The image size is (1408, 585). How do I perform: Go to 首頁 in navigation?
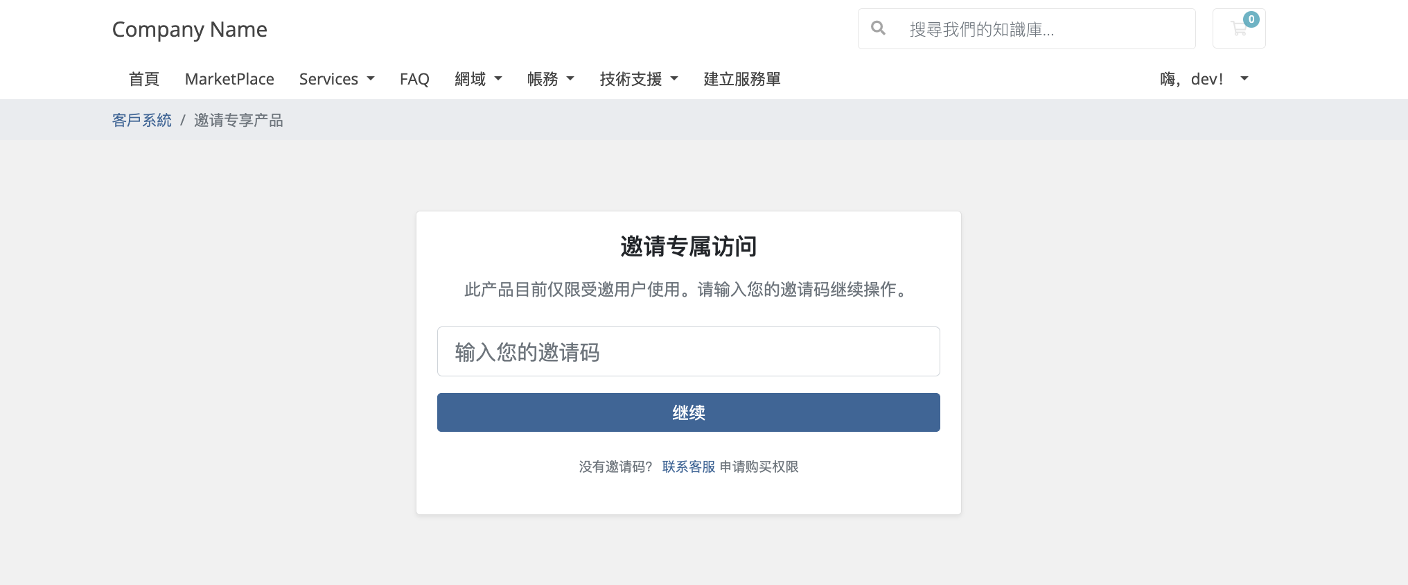pos(144,79)
